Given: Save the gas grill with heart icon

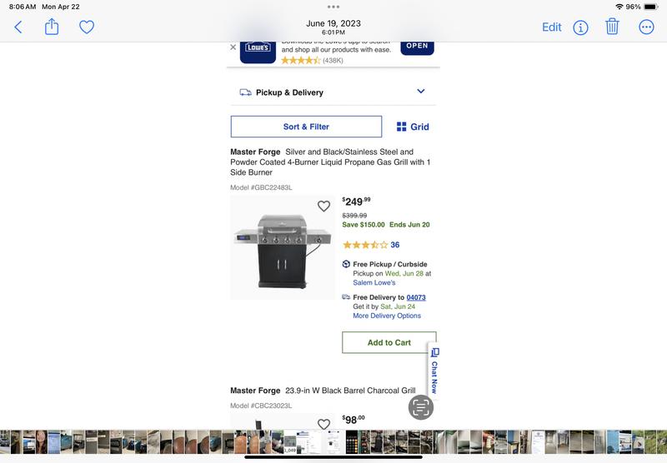Looking at the screenshot, I should (x=323, y=206).
